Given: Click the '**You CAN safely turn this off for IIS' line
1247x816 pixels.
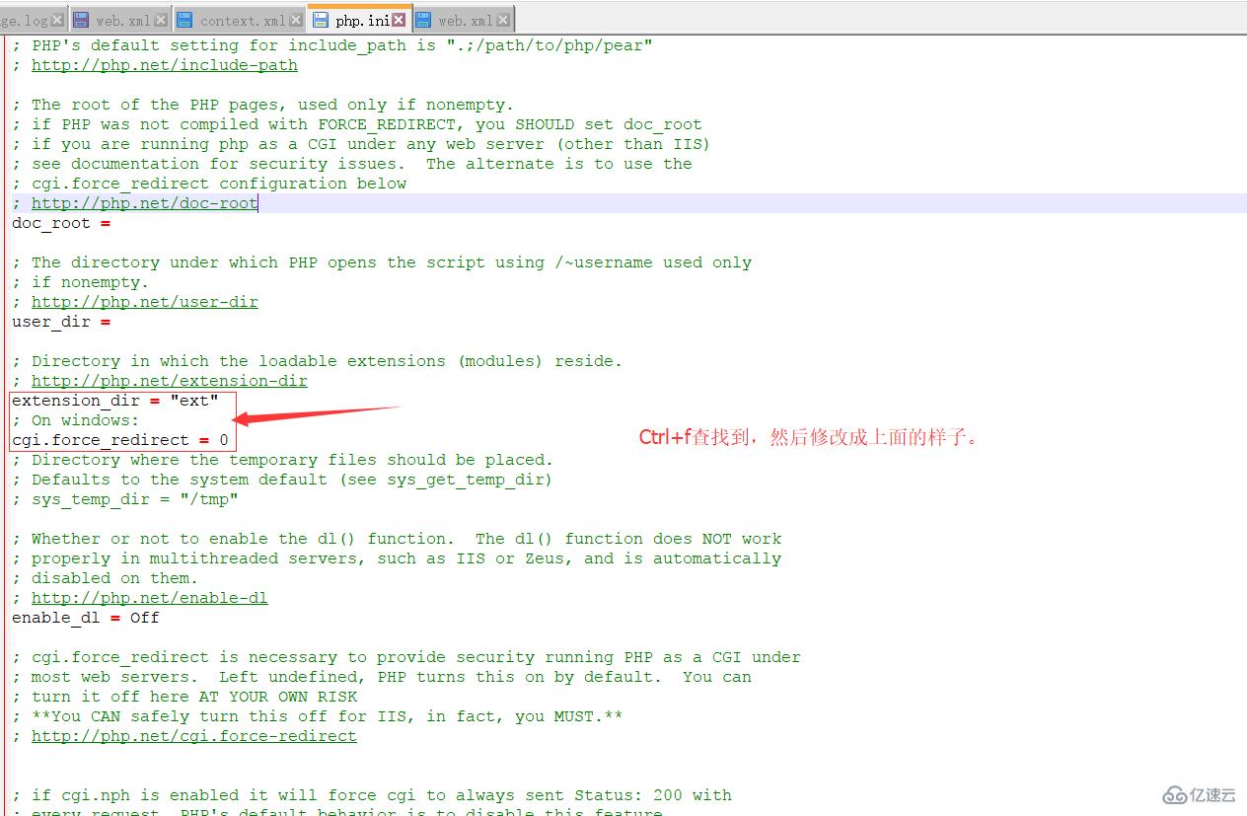Looking at the screenshot, I should pyautogui.click(x=317, y=716).
